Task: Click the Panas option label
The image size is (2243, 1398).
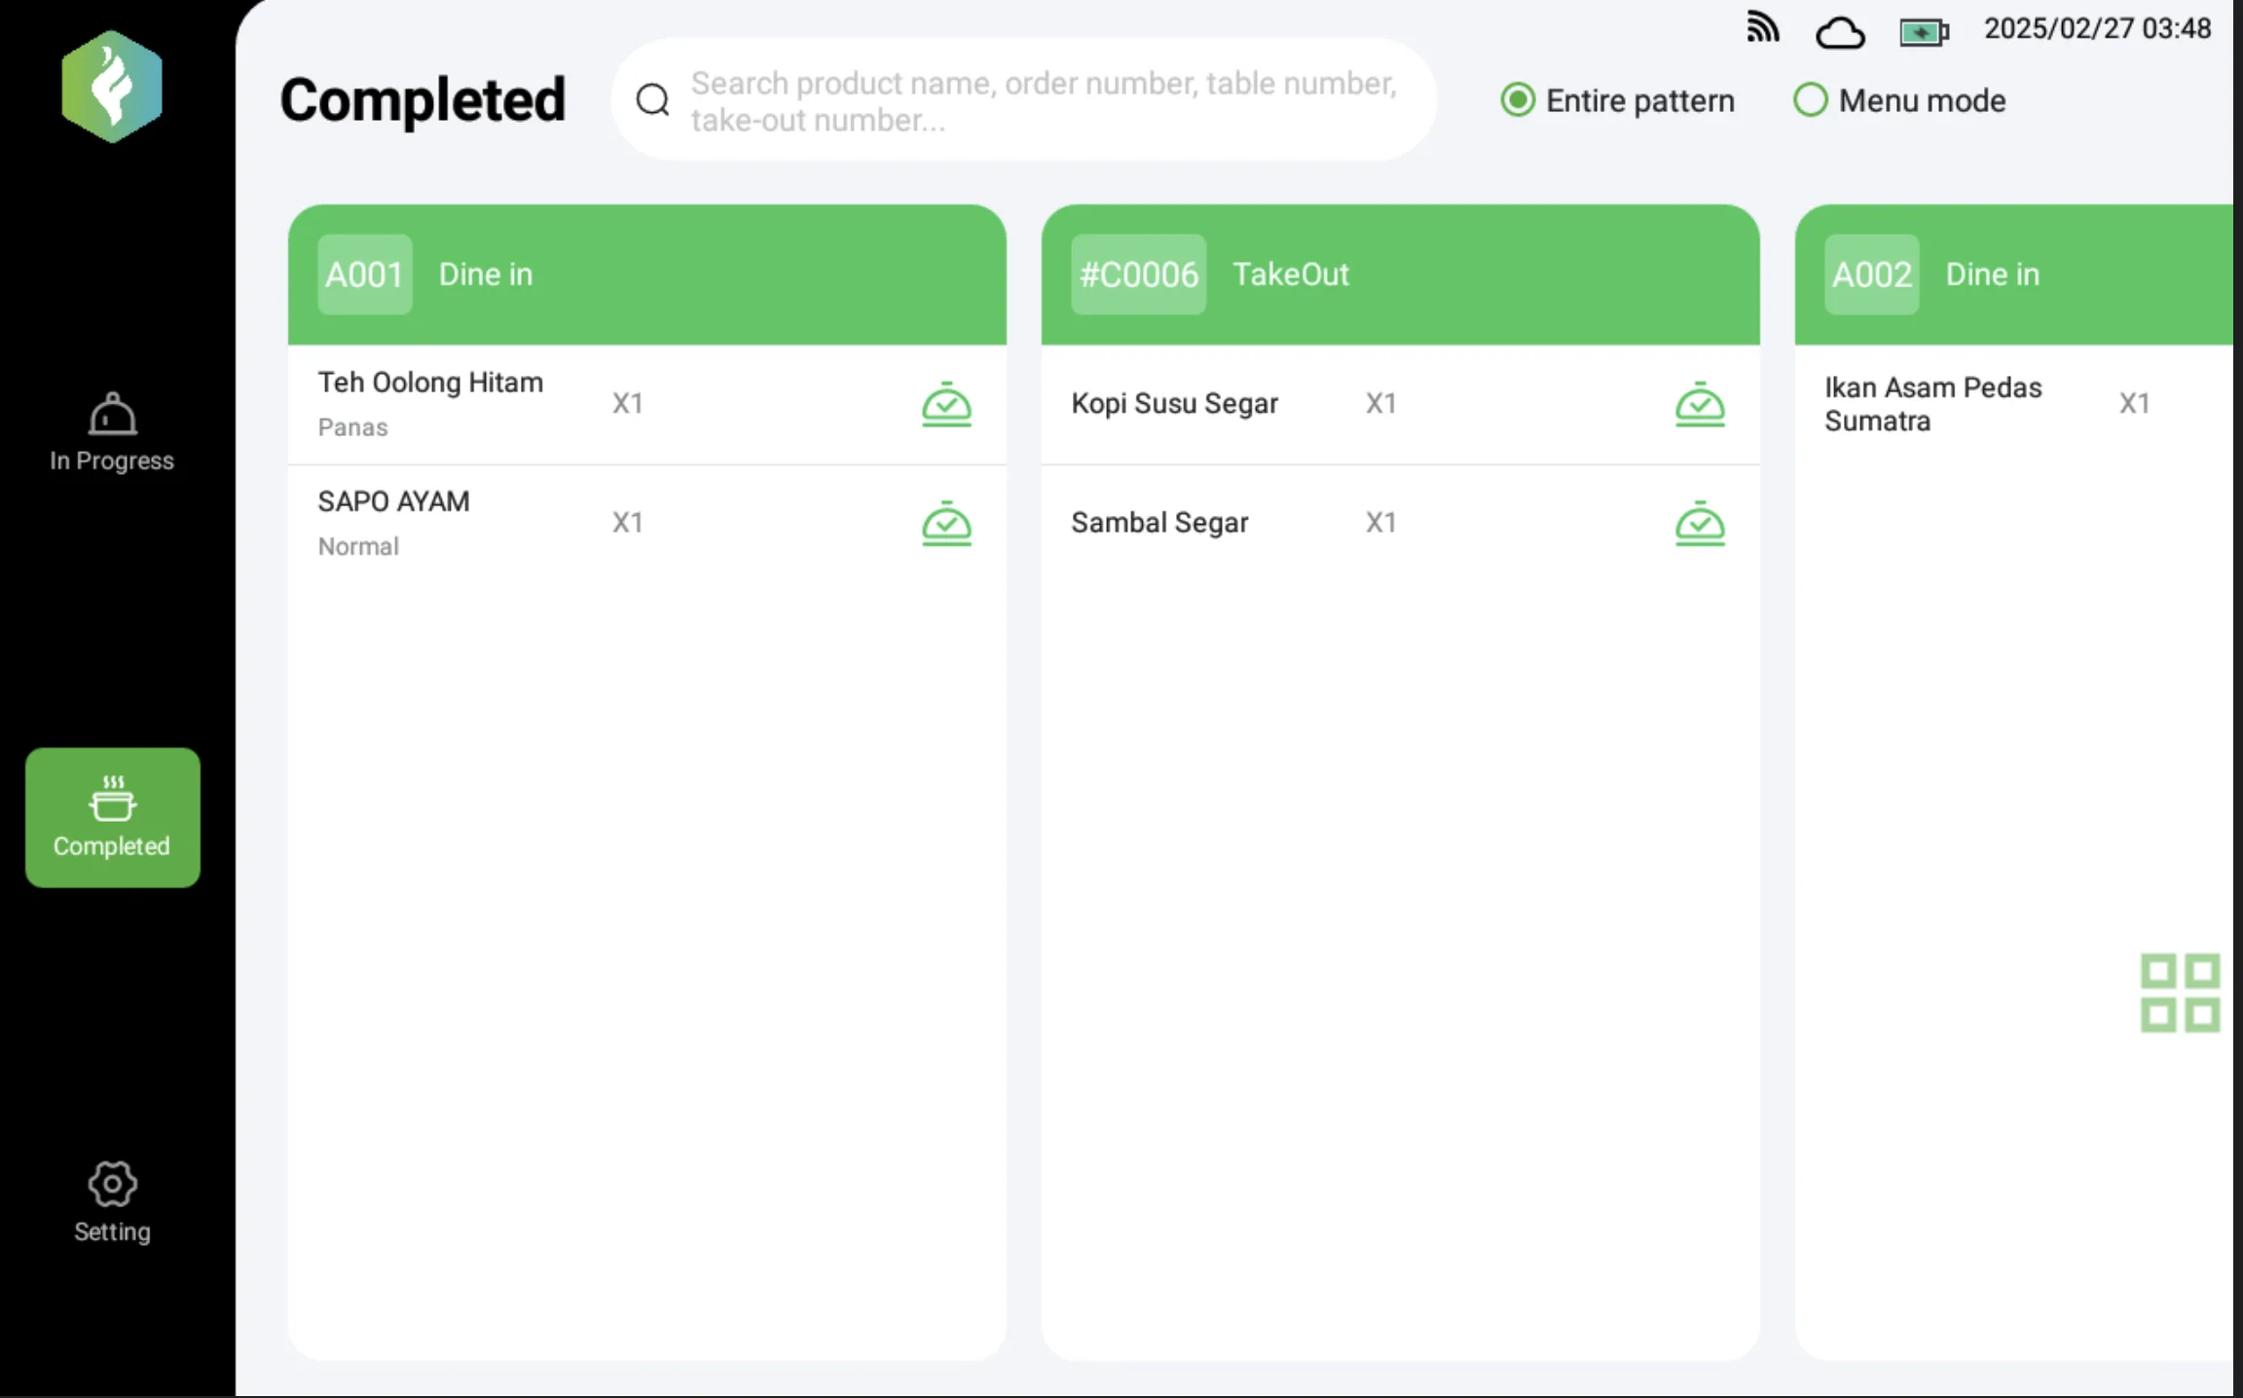Action: [352, 427]
